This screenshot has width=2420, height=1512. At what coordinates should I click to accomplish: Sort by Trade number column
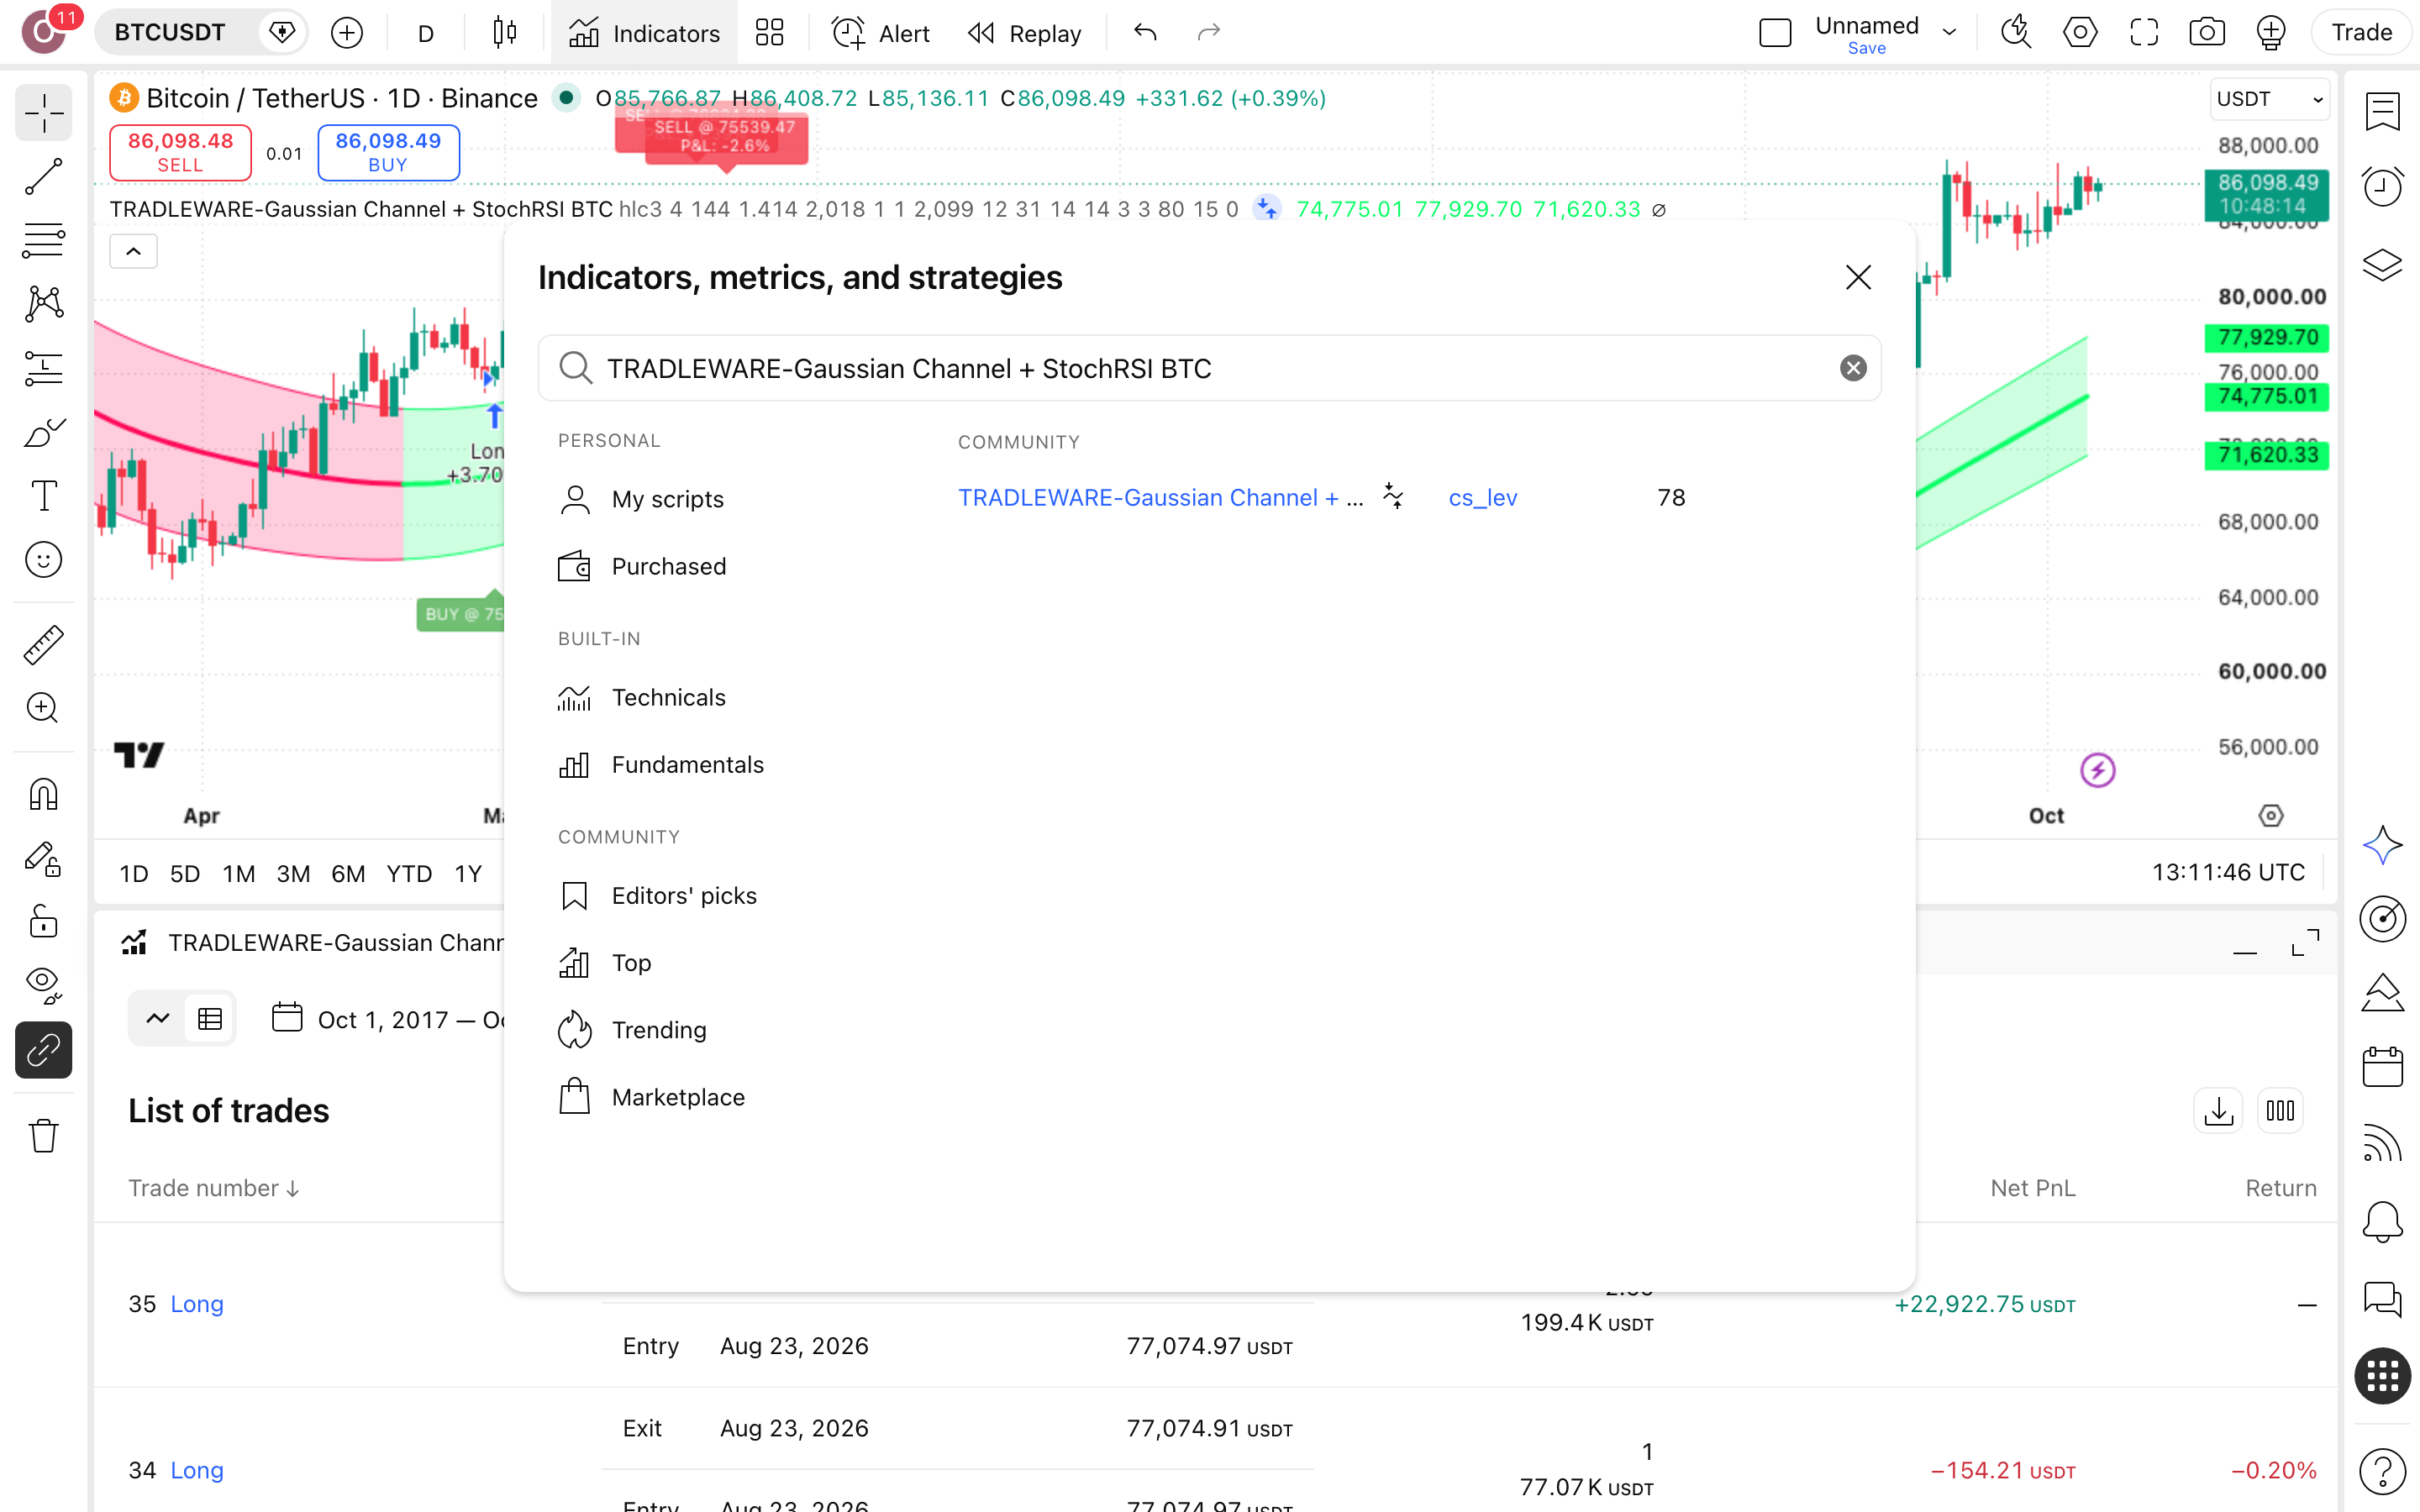pyautogui.click(x=213, y=1188)
